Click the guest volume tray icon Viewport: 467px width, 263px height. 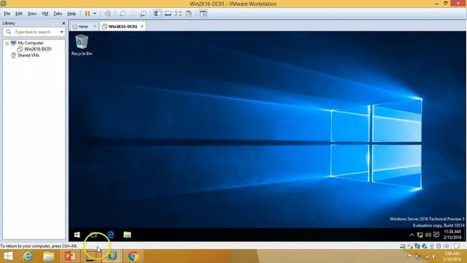(x=428, y=235)
